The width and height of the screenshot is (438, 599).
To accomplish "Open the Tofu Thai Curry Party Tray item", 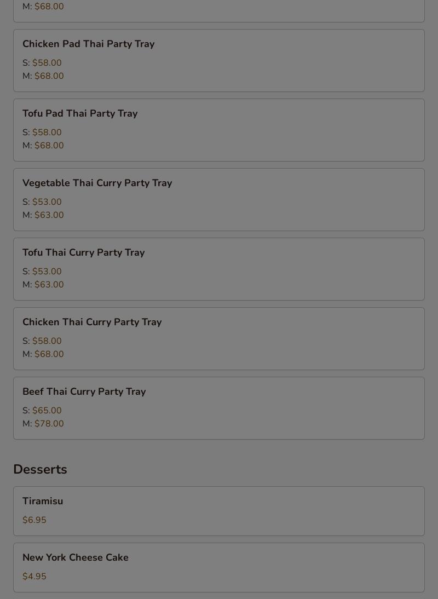I will click(84, 252).
